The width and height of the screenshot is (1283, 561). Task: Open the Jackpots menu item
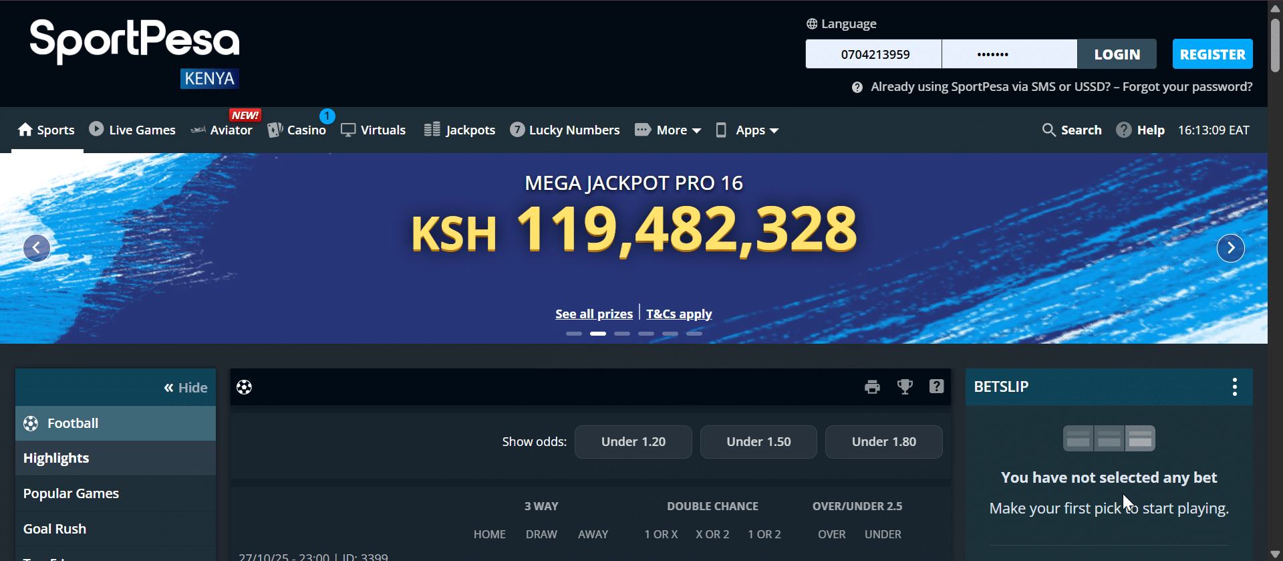pos(460,130)
